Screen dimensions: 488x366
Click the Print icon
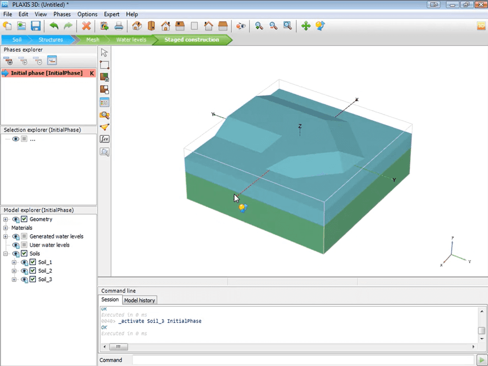pos(119,26)
